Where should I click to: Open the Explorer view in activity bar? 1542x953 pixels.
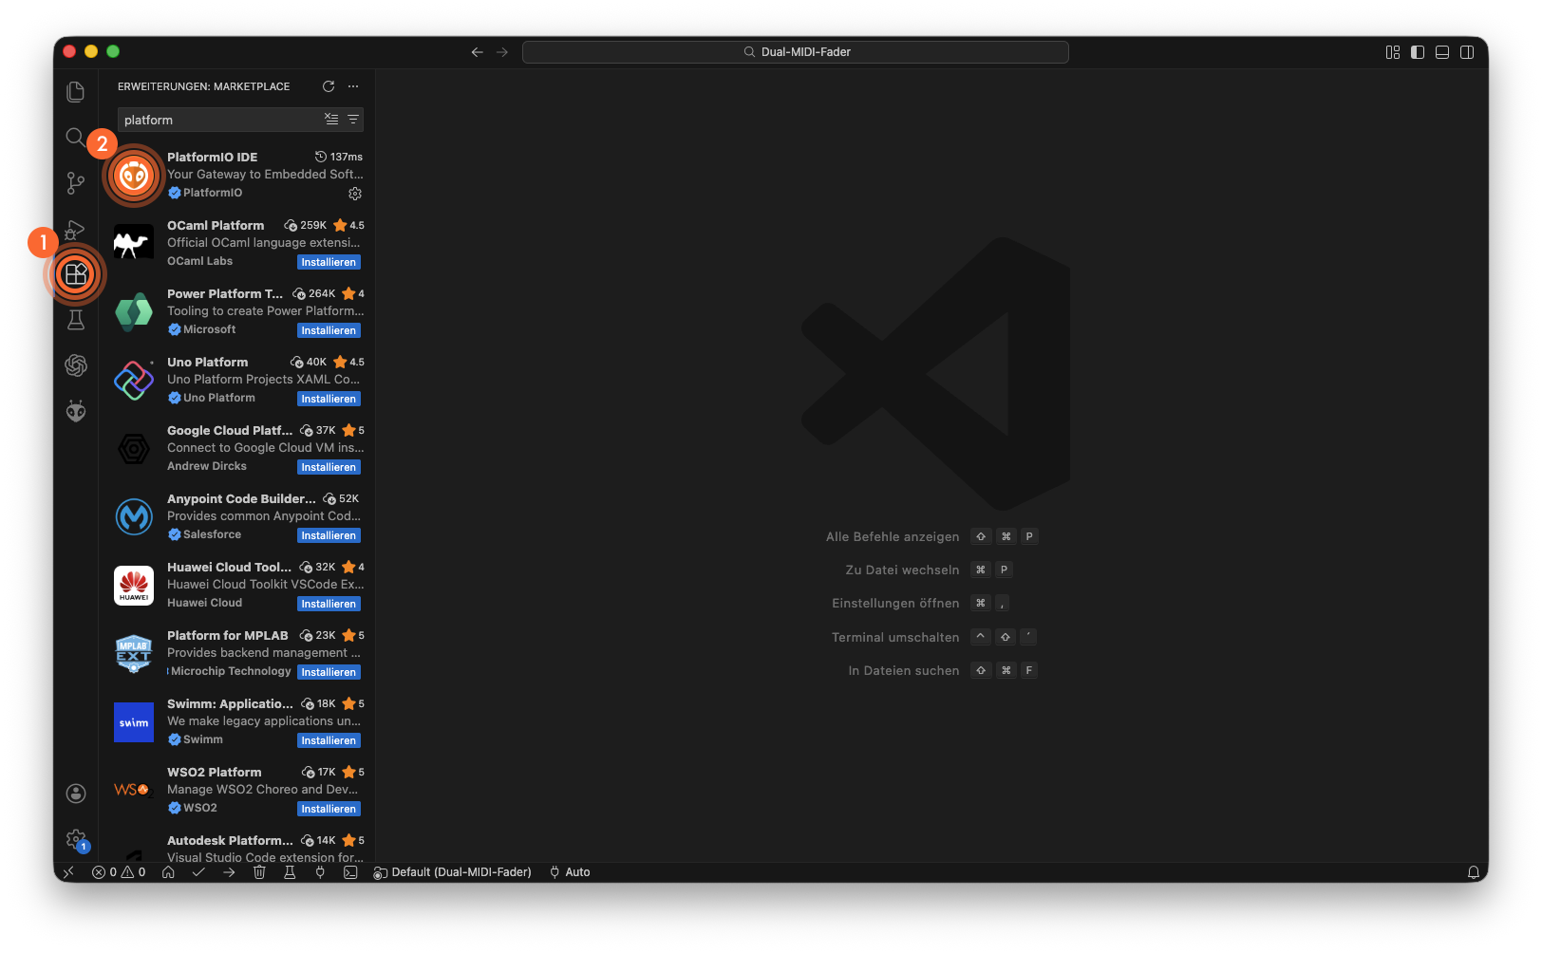[76, 91]
